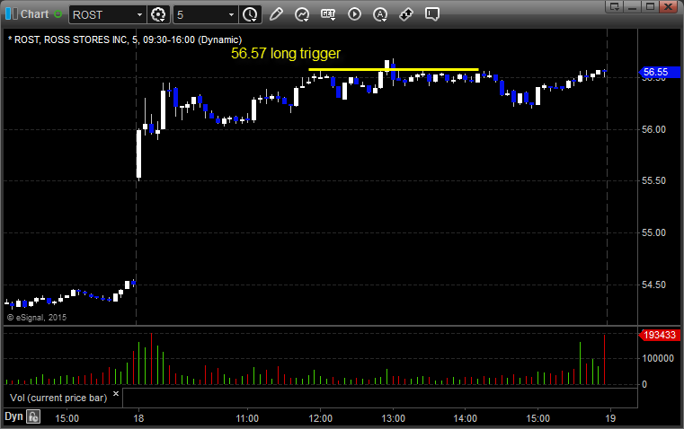This screenshot has width=684, height=429.
Task: Click the 56.55 current price marker
Action: coord(659,73)
